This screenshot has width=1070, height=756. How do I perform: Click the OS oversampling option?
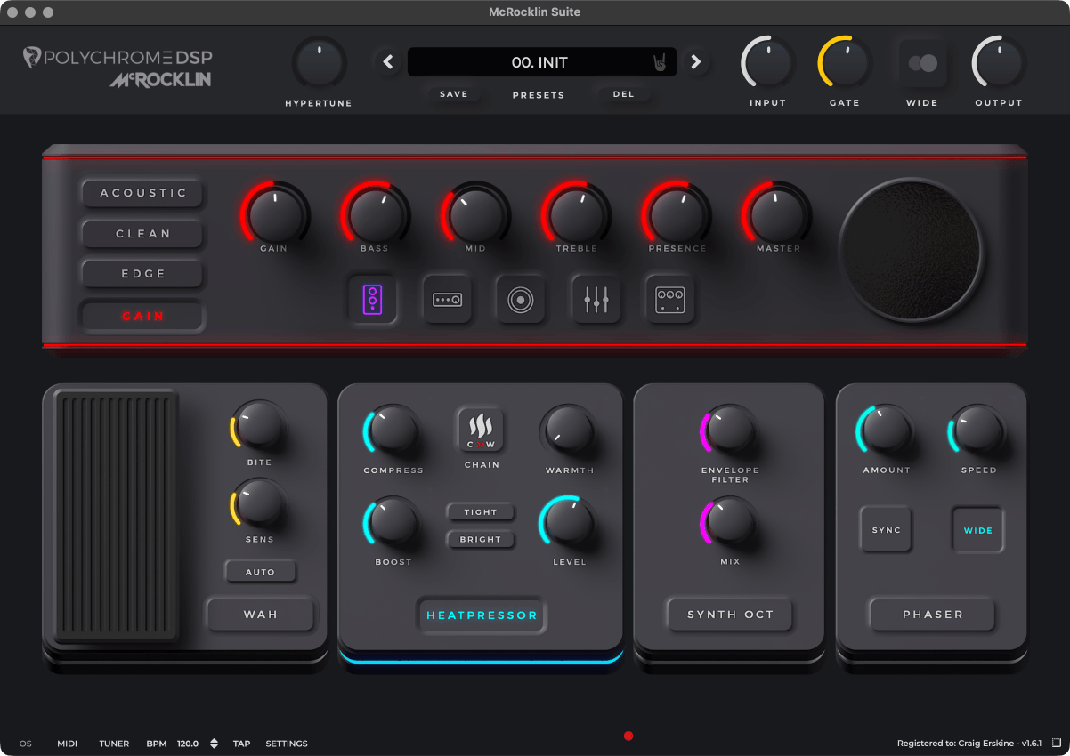[x=25, y=744]
